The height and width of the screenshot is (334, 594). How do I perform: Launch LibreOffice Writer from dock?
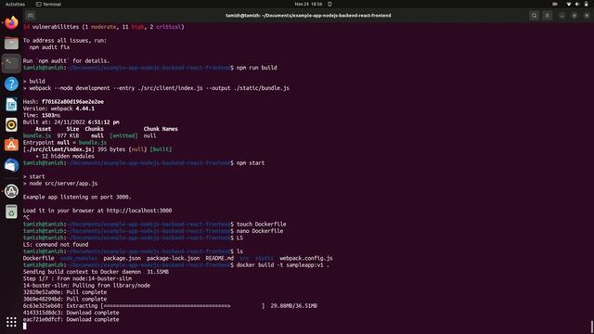(x=11, y=104)
